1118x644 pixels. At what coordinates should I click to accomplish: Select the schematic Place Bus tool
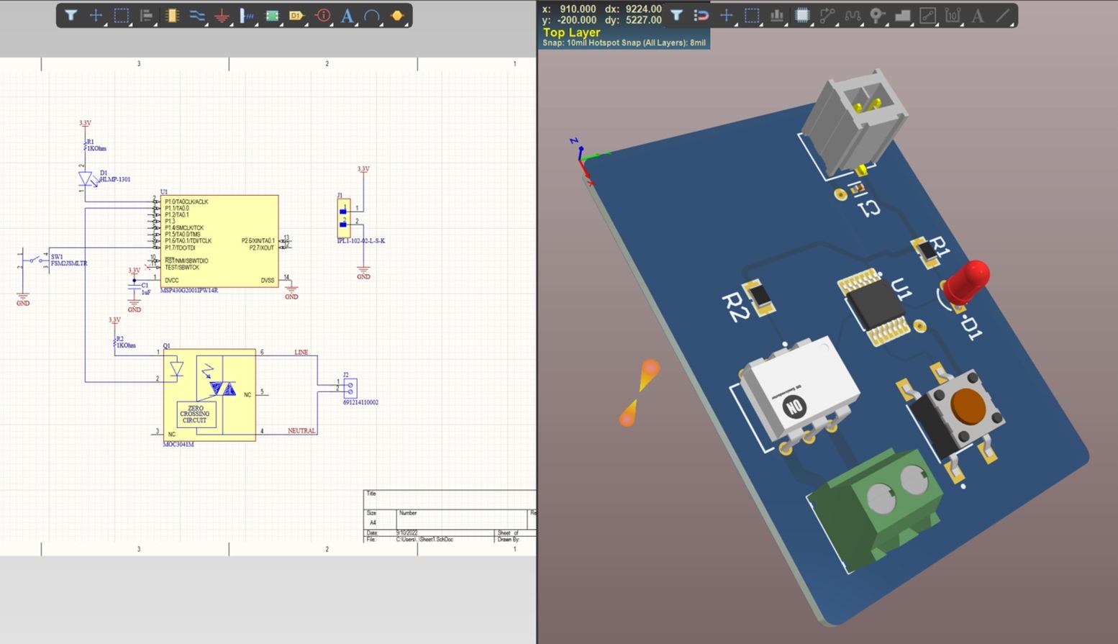[247, 15]
